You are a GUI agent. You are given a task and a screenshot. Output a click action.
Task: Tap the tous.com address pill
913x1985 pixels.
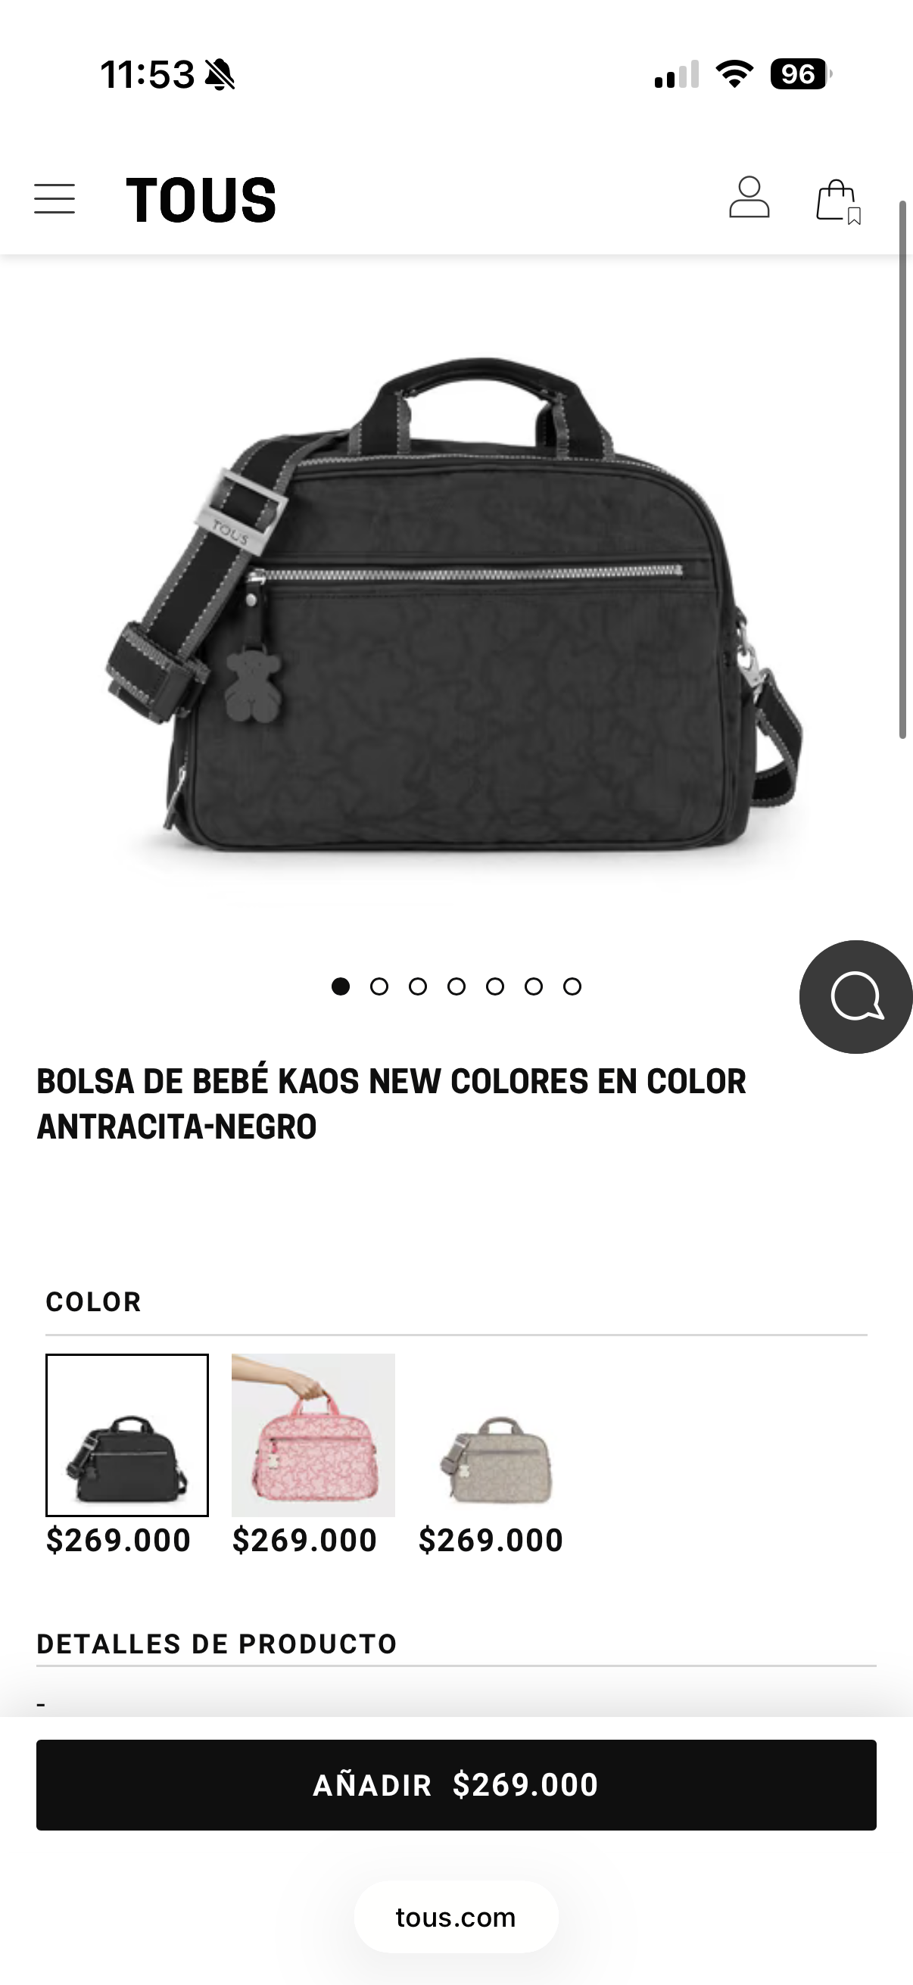pos(456,1917)
